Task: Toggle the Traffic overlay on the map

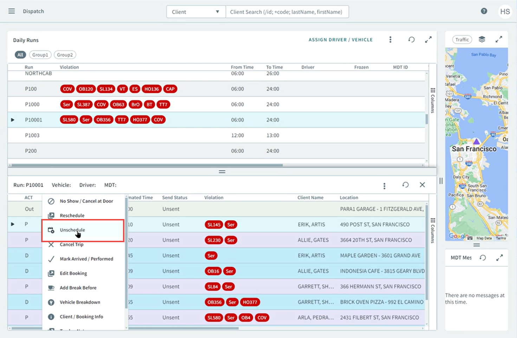Action: [462, 39]
